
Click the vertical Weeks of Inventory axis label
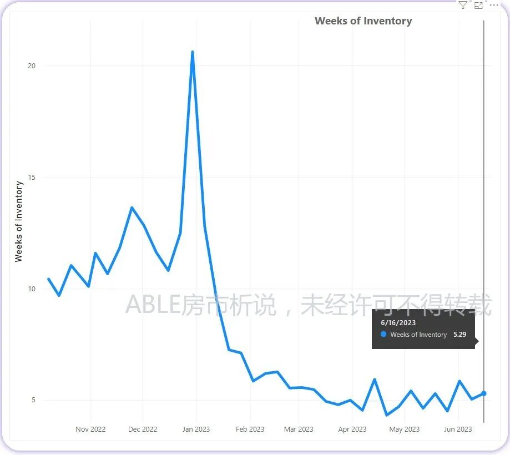(18, 221)
